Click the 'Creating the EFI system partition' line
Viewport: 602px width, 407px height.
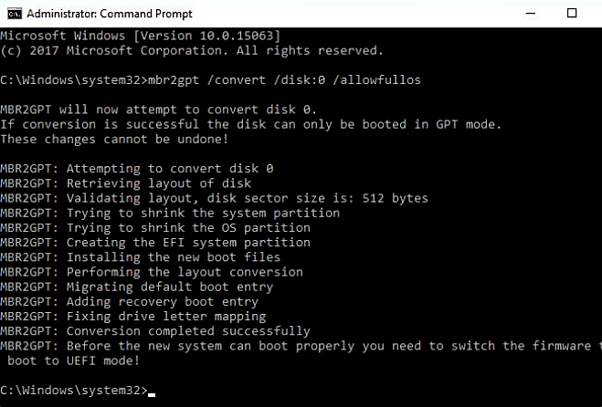pos(155,243)
